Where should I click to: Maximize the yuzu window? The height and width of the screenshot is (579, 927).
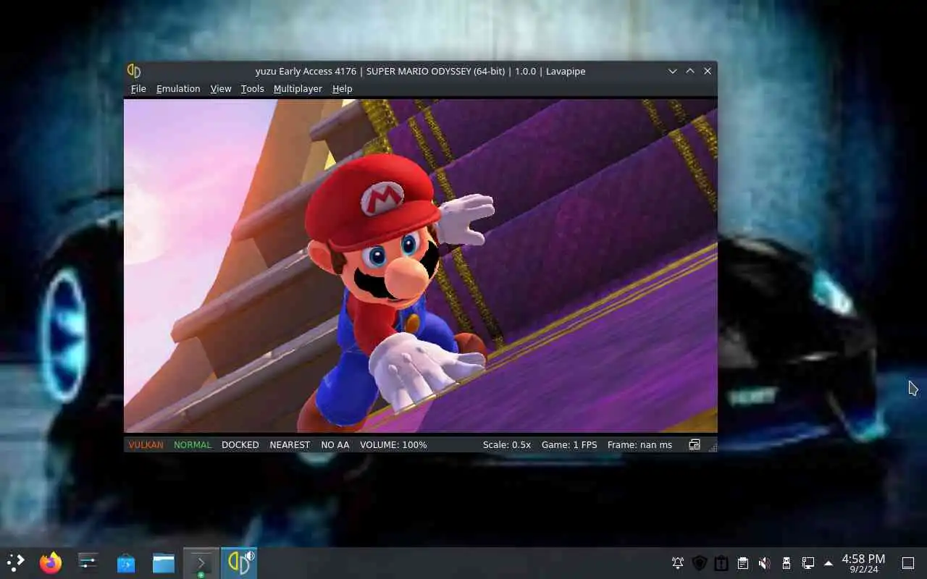pos(690,71)
